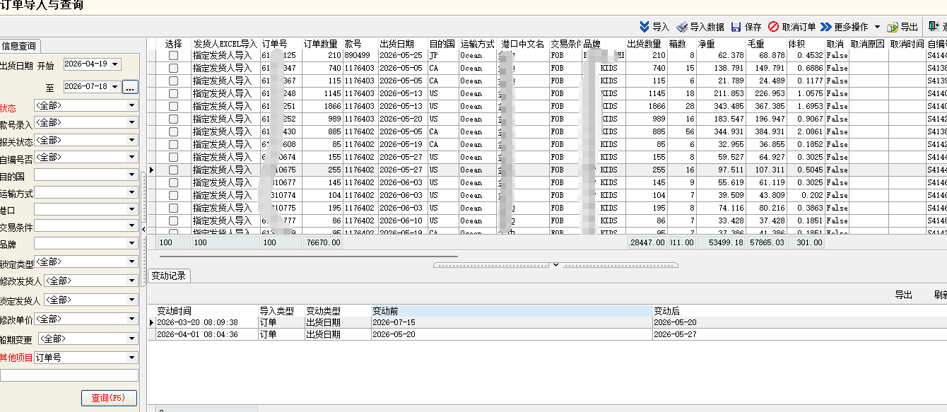
Task: Select the checkbox for the row with quantity 1145
Action: click(173, 93)
